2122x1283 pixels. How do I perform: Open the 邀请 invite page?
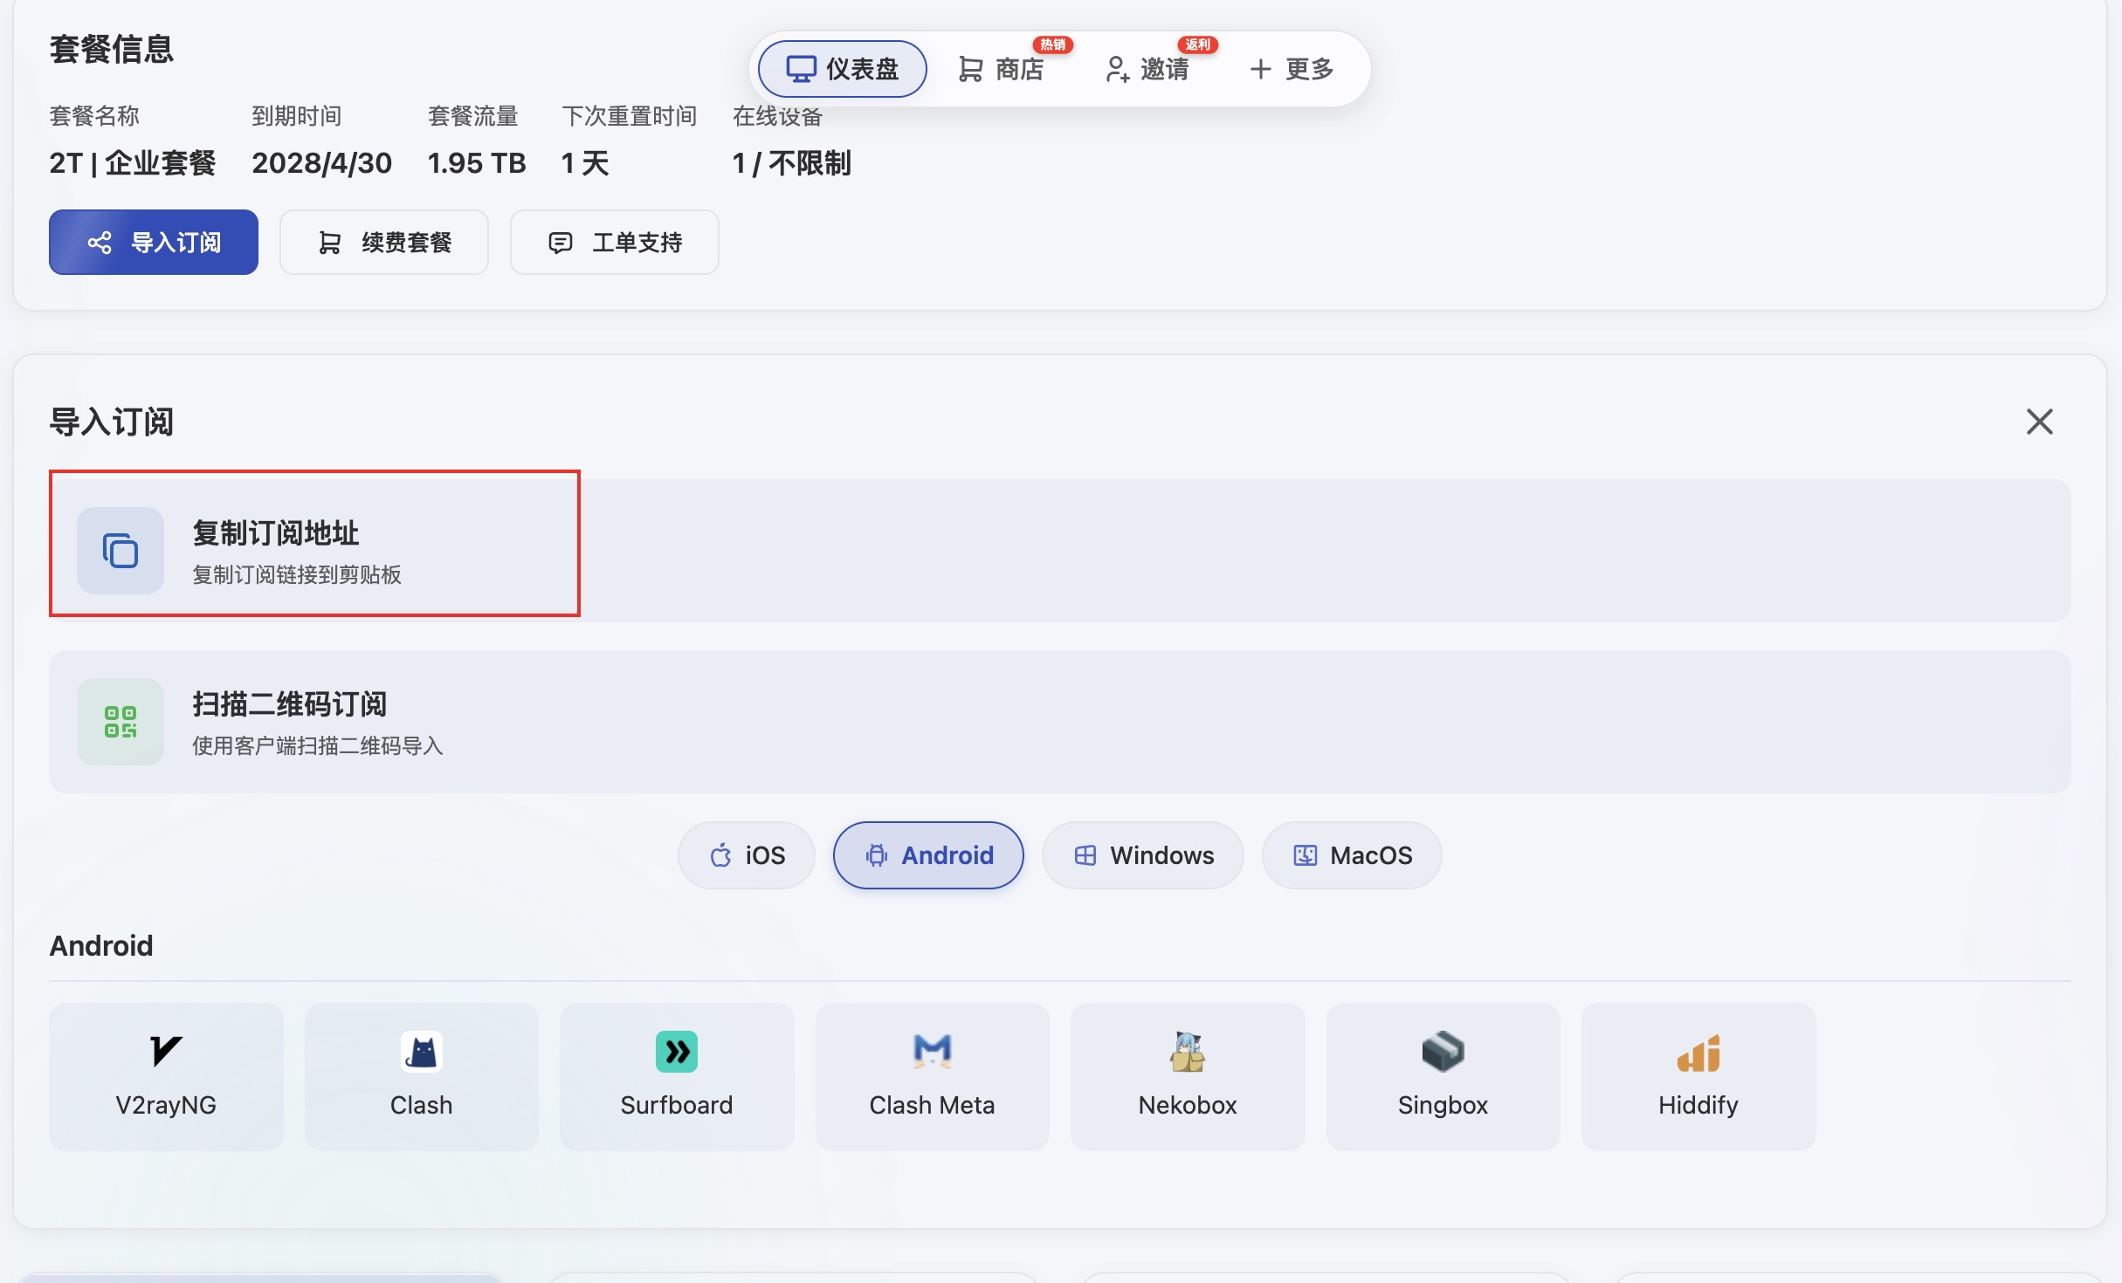tap(1147, 69)
